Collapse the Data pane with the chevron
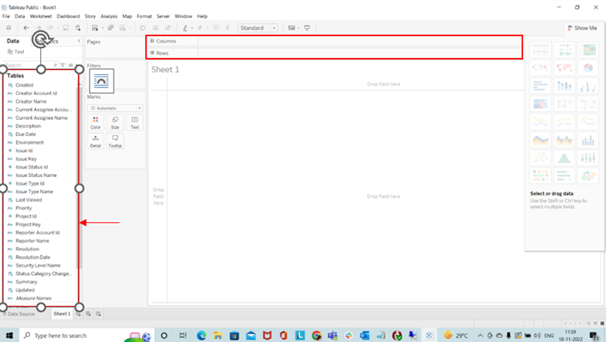 tap(79, 41)
